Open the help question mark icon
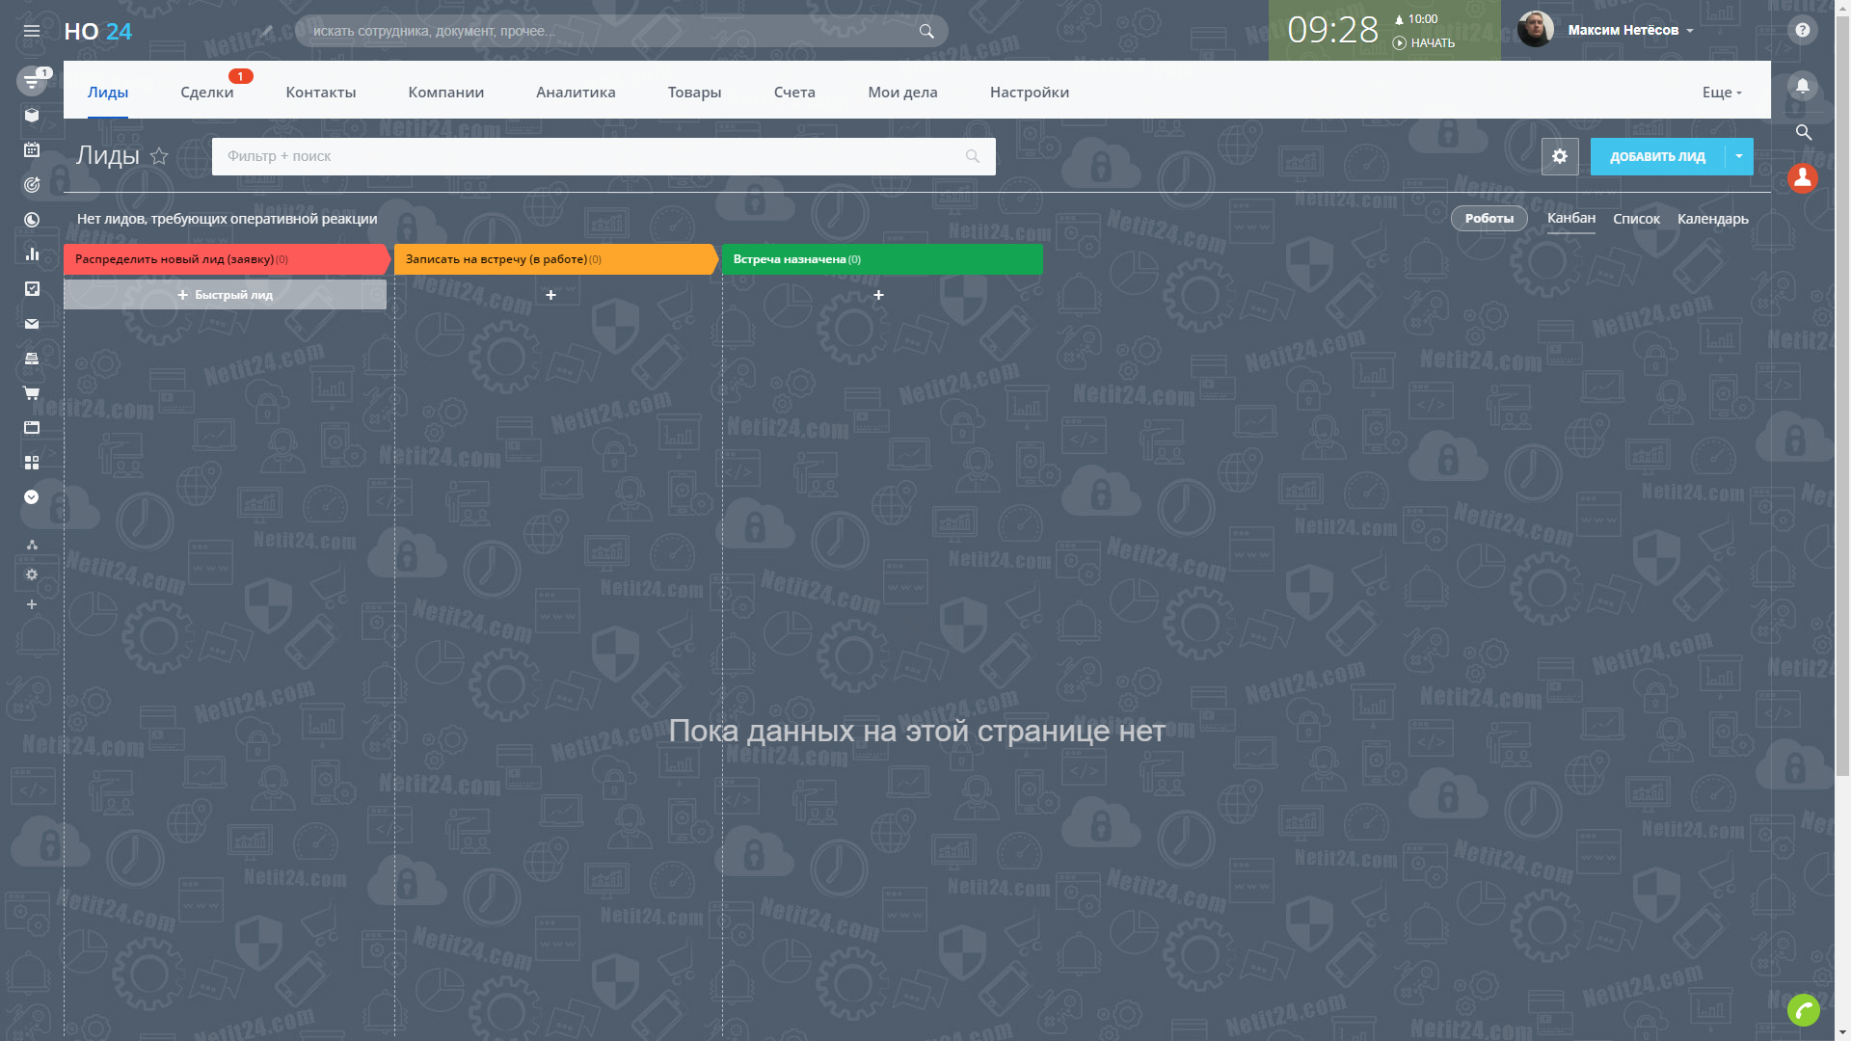This screenshot has height=1041, width=1851. click(1802, 31)
